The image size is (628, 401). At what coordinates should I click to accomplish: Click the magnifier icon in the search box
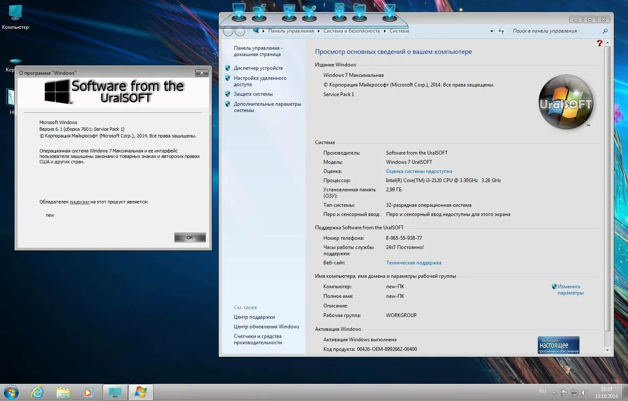pyautogui.click(x=605, y=31)
